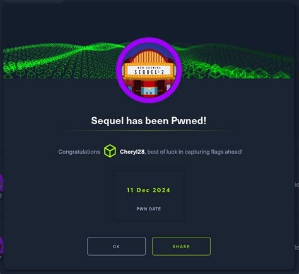This screenshot has height=274, width=299.
Task: Share the Sequel pwn achievement
Action: tap(181, 246)
